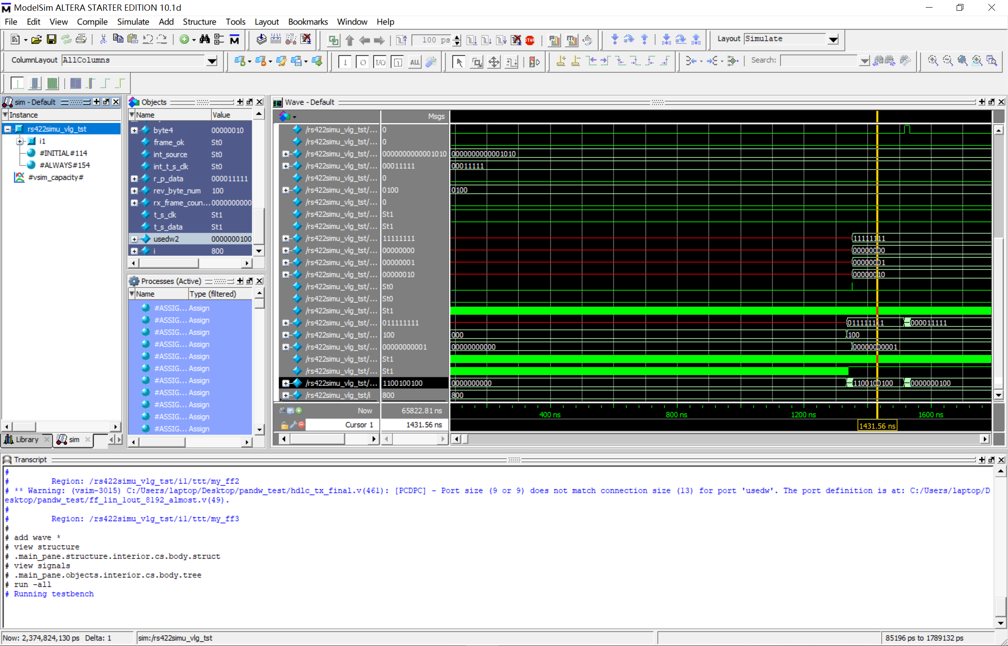Viewport: 1008px width, 646px height.
Task: Click the Zoom In magnifier icon
Action: (x=932, y=61)
